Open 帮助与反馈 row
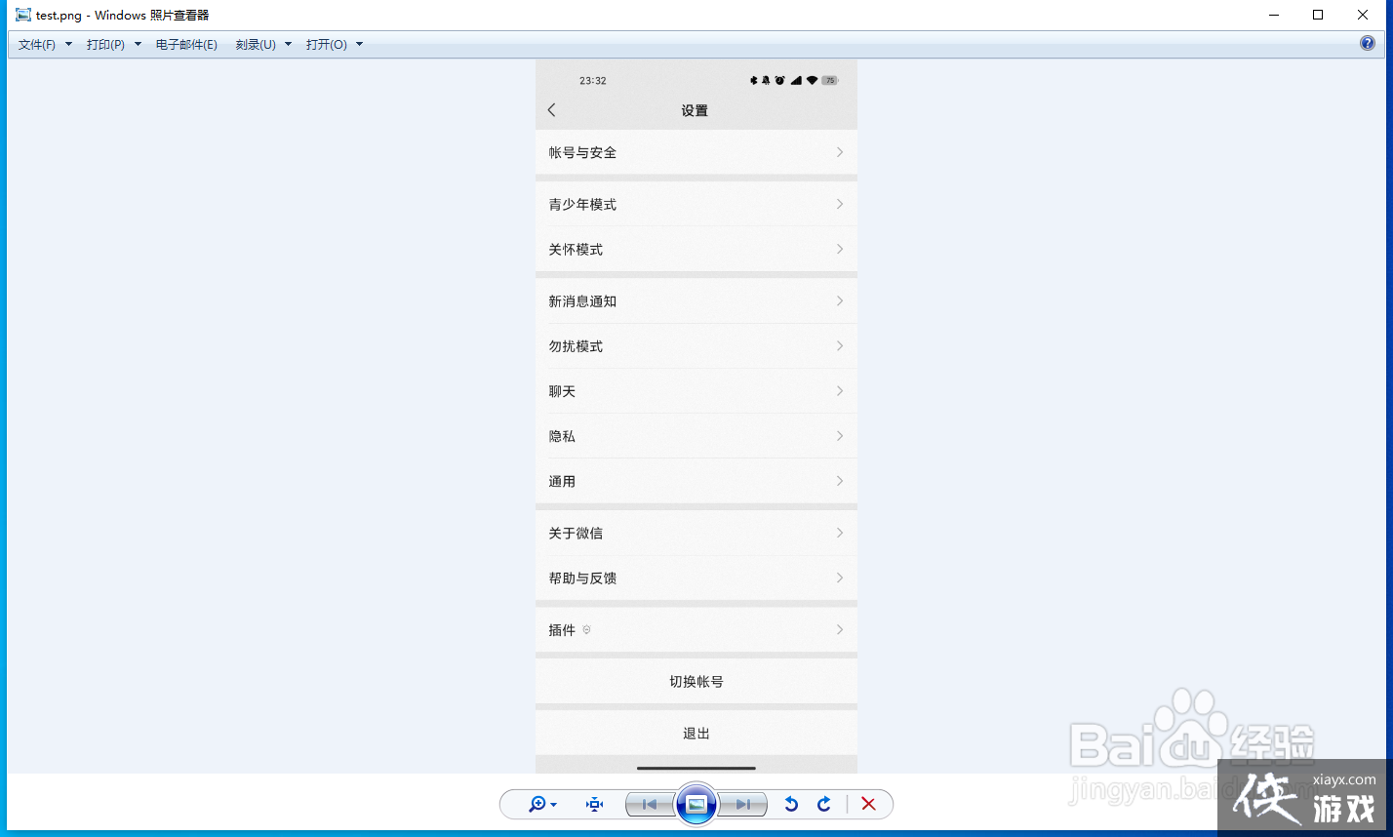The image size is (1393, 837). [x=696, y=578]
